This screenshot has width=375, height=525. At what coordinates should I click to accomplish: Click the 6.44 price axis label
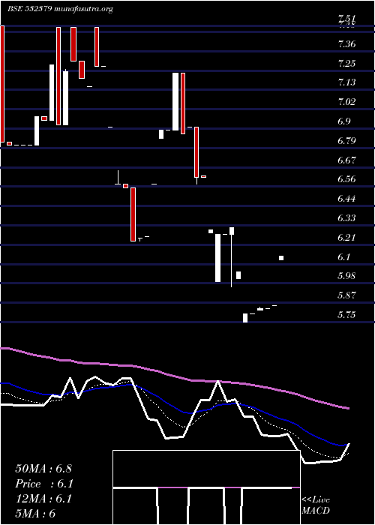coord(346,199)
